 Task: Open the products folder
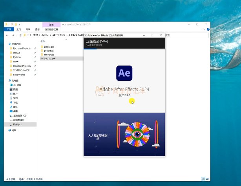pos(49,51)
